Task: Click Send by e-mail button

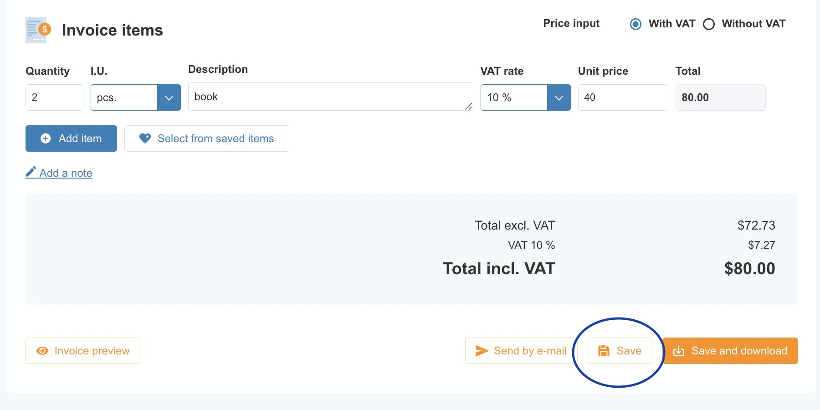Action: [x=521, y=351]
